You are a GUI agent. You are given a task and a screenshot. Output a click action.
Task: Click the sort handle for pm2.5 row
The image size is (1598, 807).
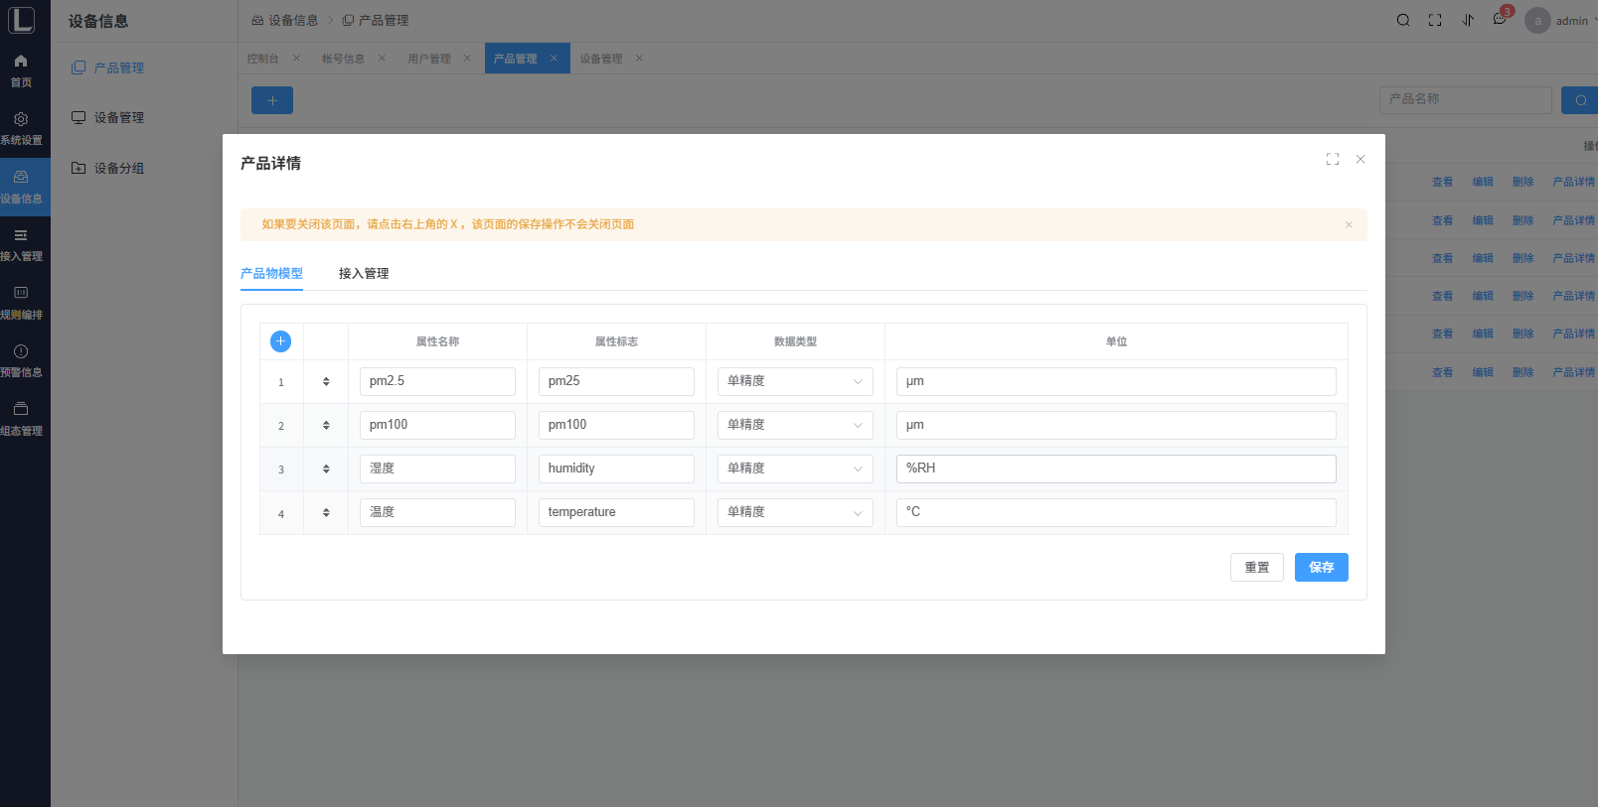pos(326,381)
